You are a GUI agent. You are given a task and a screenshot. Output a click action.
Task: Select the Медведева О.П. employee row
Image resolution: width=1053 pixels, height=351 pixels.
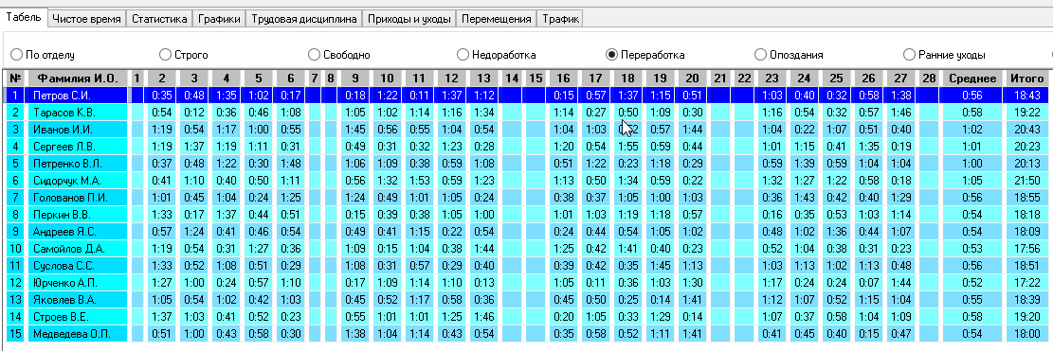tap(524, 334)
